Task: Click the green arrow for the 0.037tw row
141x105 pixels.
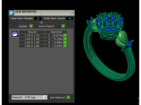Action: point(66,36)
